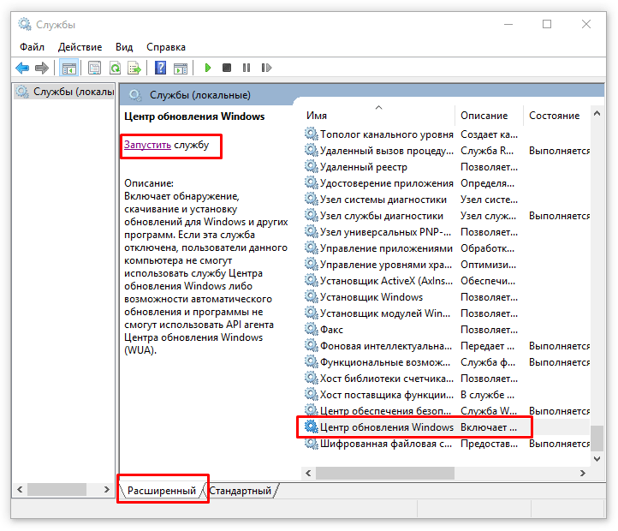Open the Файл menu
Image resolution: width=618 pixels, height=531 pixels.
pyautogui.click(x=32, y=47)
